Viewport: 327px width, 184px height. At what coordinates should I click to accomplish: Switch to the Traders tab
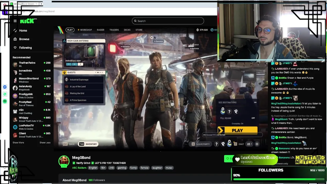[114, 30]
